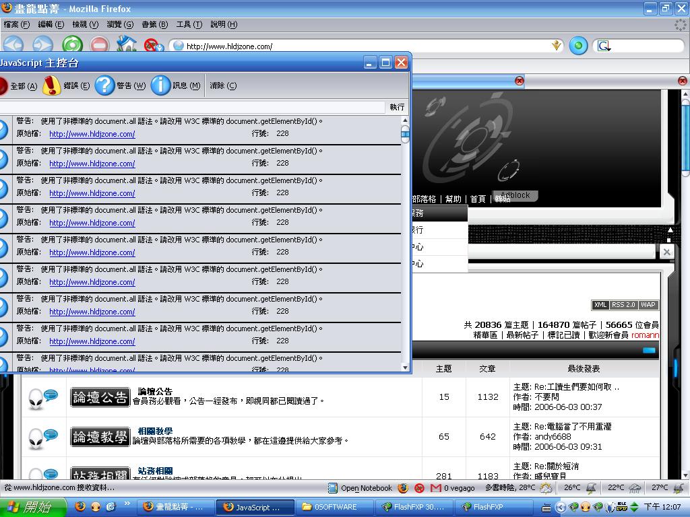Switch to 0SOFTWARE folder in taskbar
This screenshot has width=690, height=517.
pyautogui.click(x=334, y=507)
